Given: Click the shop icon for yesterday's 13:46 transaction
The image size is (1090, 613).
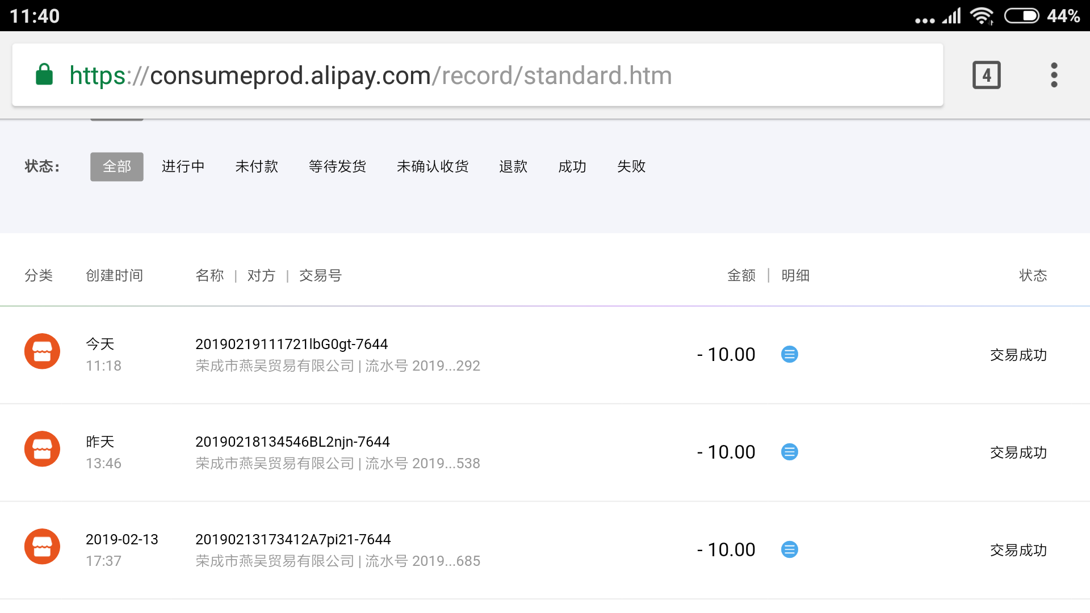Looking at the screenshot, I should click(x=42, y=449).
